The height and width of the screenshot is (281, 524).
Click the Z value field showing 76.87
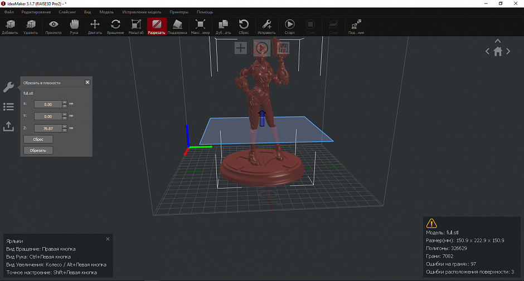click(x=48, y=128)
